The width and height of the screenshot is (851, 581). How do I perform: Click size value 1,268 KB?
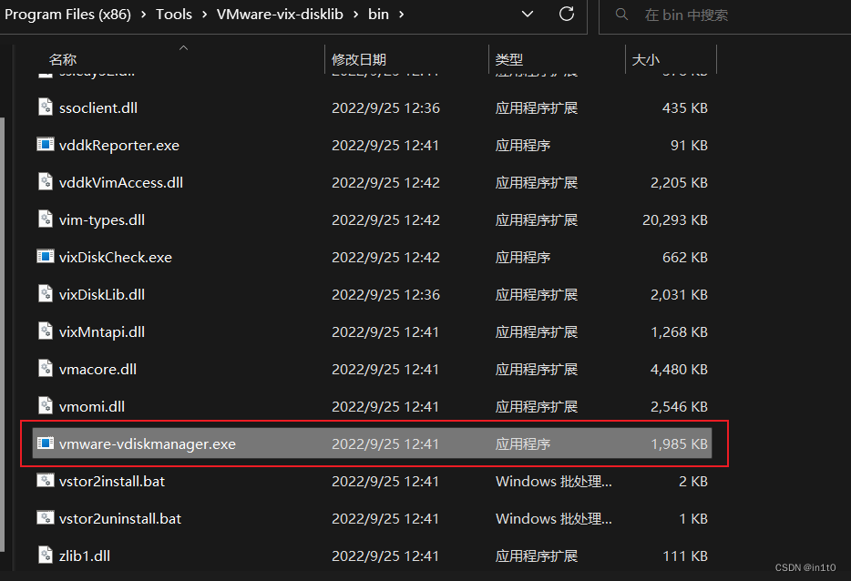(x=679, y=332)
